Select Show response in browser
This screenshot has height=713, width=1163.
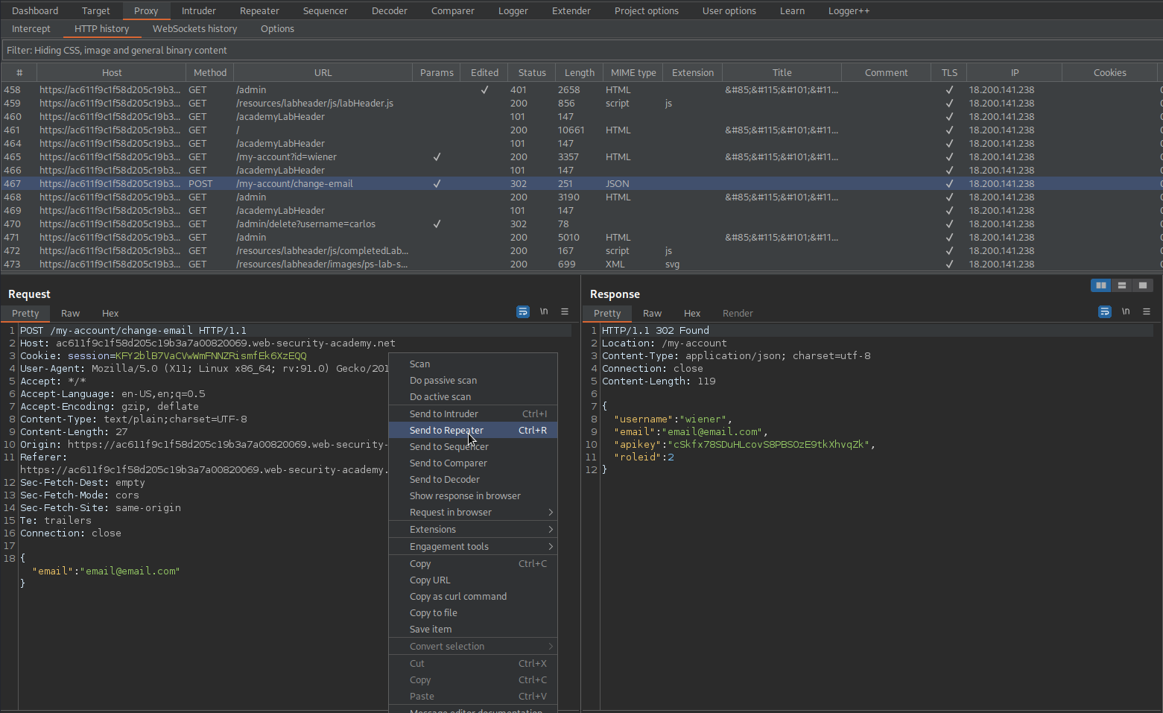coord(473,495)
